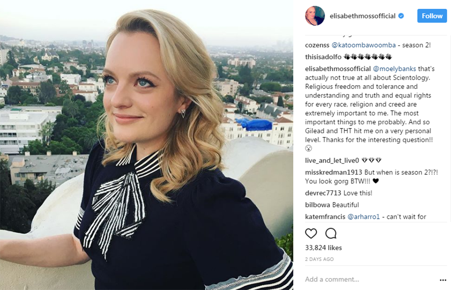Image resolution: width=451 pixels, height=290 pixels.
Task: Open the elisabethmossofficial profile avatar
Action: tap(315, 16)
